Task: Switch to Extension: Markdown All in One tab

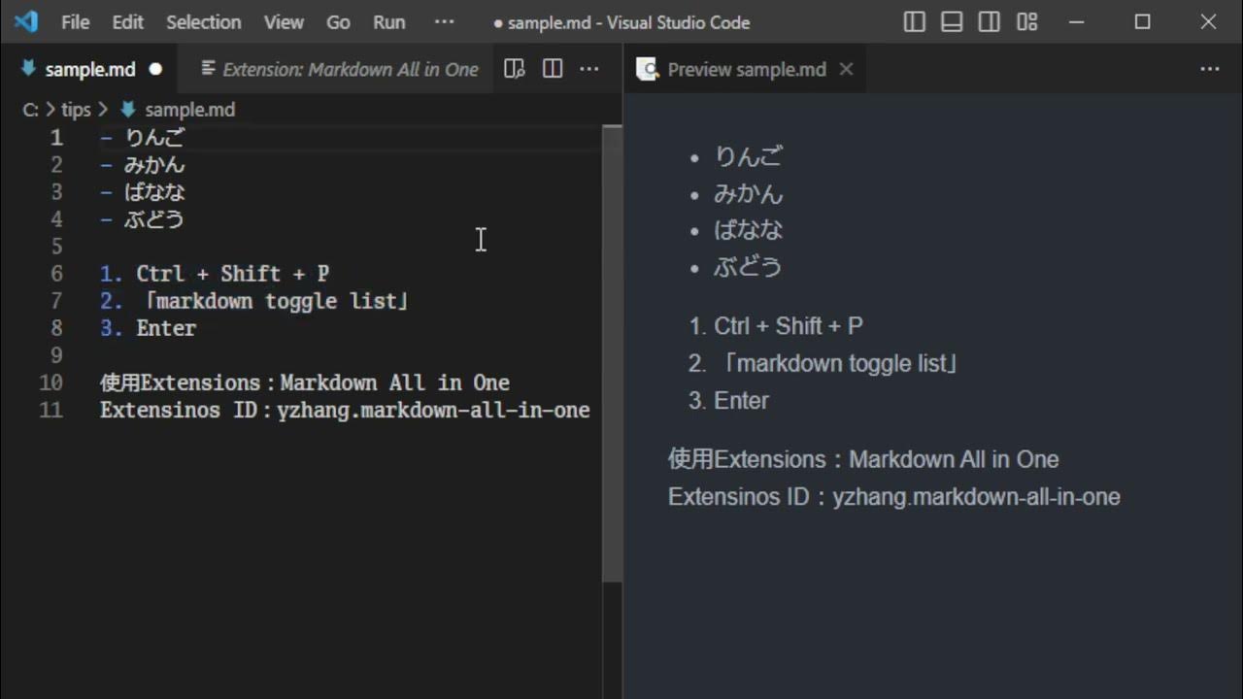Action: [340, 69]
